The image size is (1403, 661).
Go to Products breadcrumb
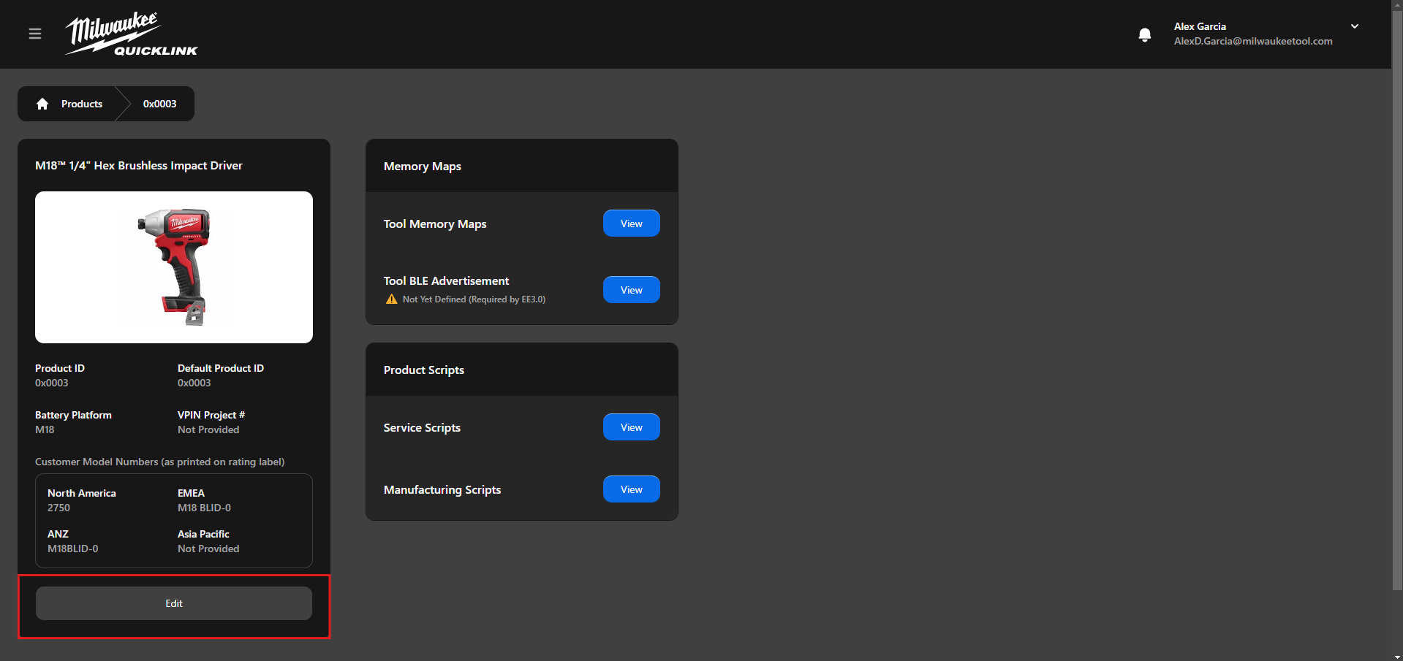pyautogui.click(x=82, y=104)
